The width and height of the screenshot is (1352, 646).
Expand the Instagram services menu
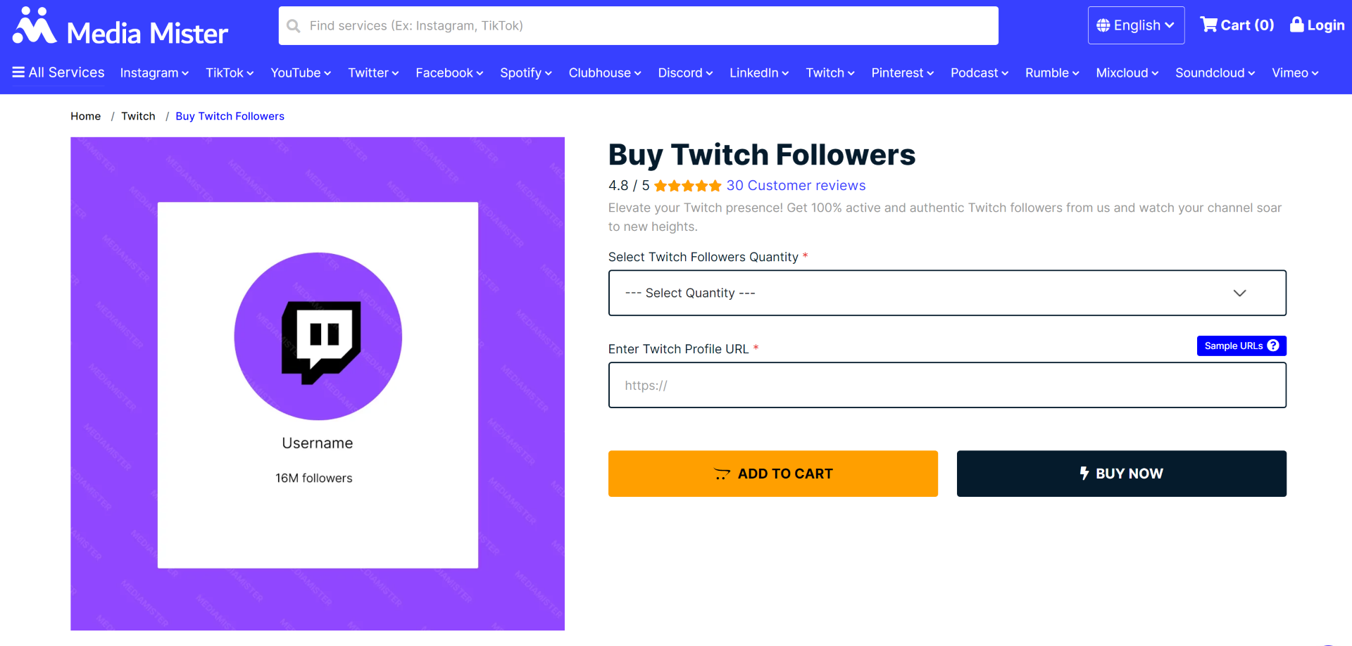(154, 73)
